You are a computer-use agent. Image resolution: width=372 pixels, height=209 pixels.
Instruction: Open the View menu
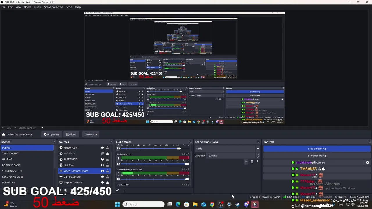[x=18, y=7]
